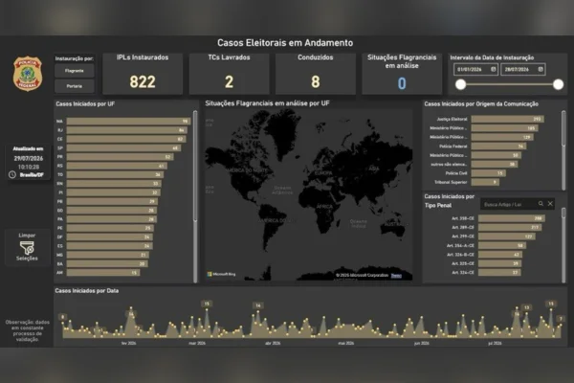Click South America on the world map
Image resolution: width=574 pixels, height=383 pixels.
point(271,223)
